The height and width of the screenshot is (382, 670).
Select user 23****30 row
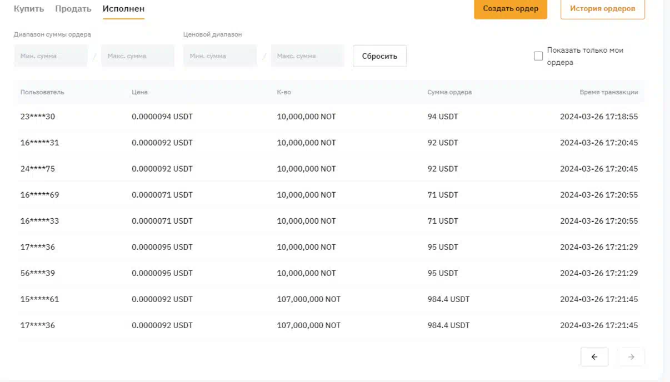click(329, 117)
